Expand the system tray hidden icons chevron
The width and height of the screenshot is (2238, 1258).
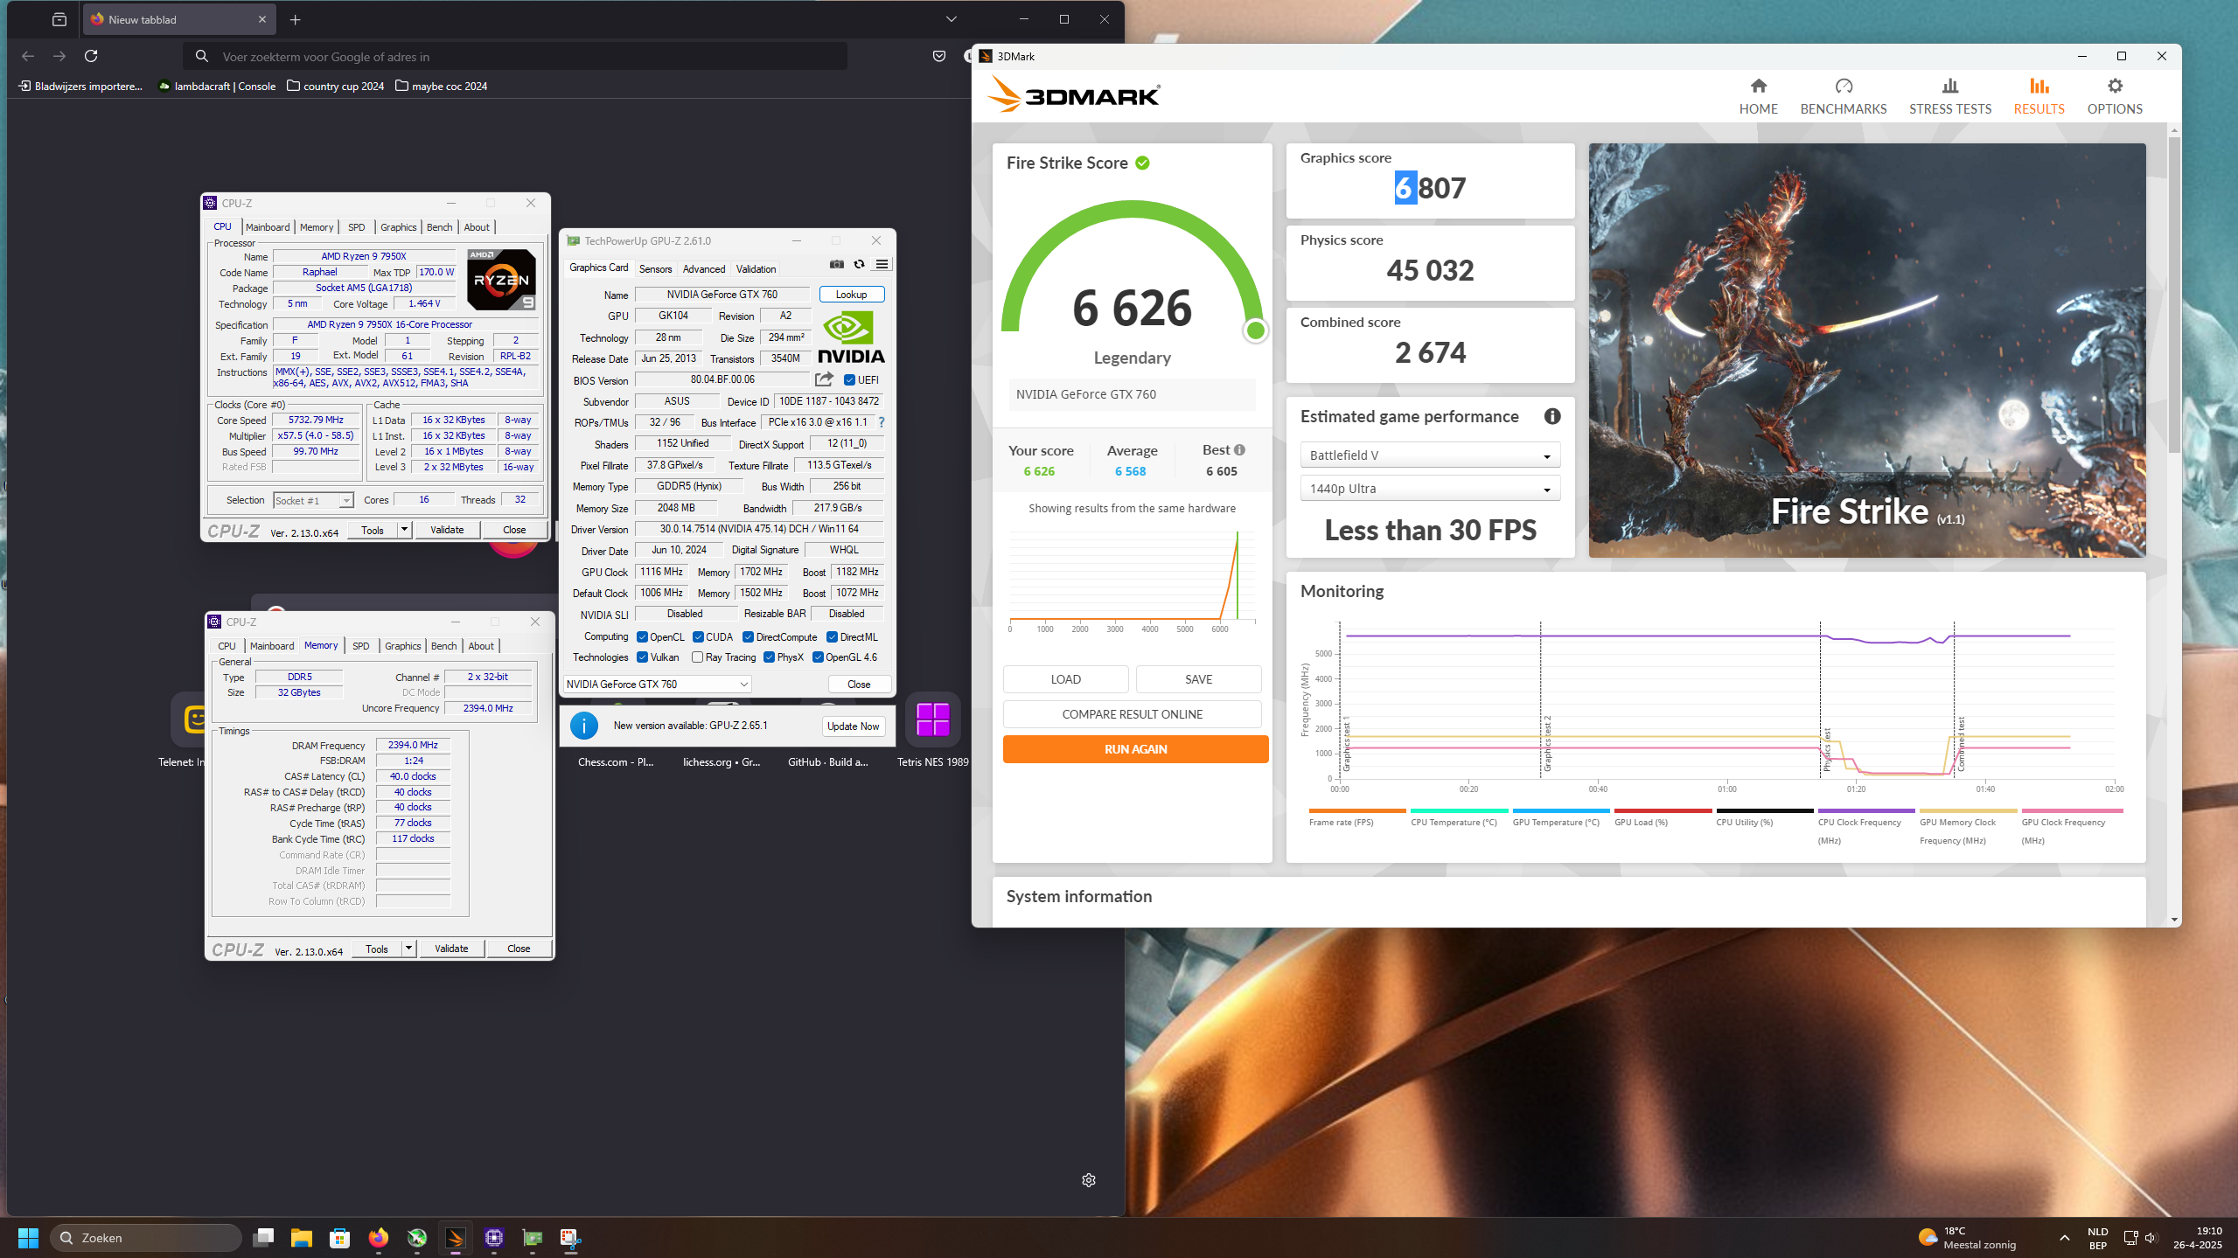2065,1238
